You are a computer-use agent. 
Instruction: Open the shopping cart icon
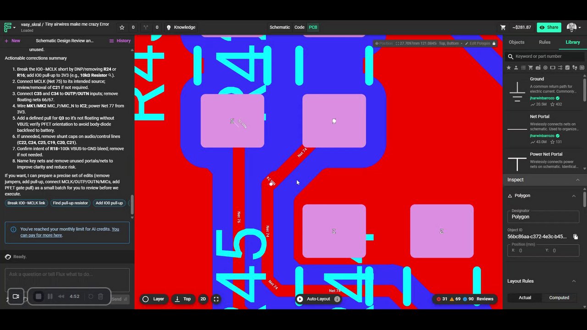503,27
